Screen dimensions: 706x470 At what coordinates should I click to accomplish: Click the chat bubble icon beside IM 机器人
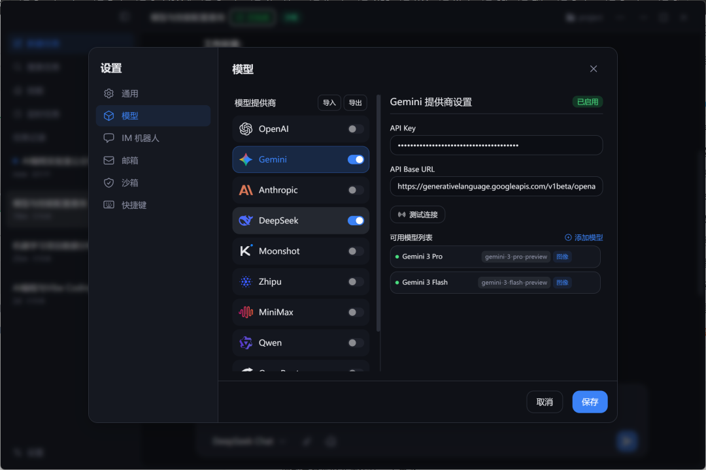(x=109, y=138)
